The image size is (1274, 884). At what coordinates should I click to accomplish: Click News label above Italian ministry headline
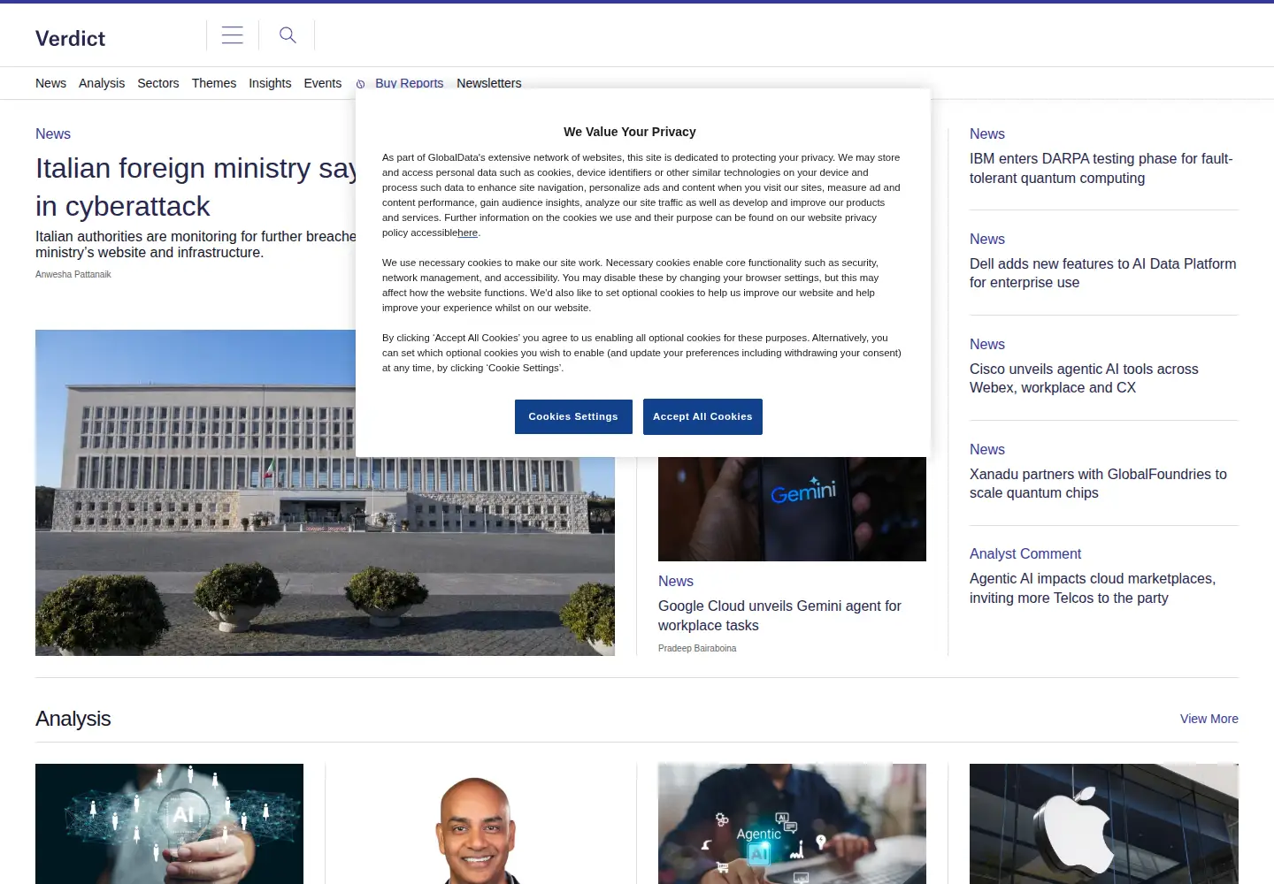tap(53, 133)
